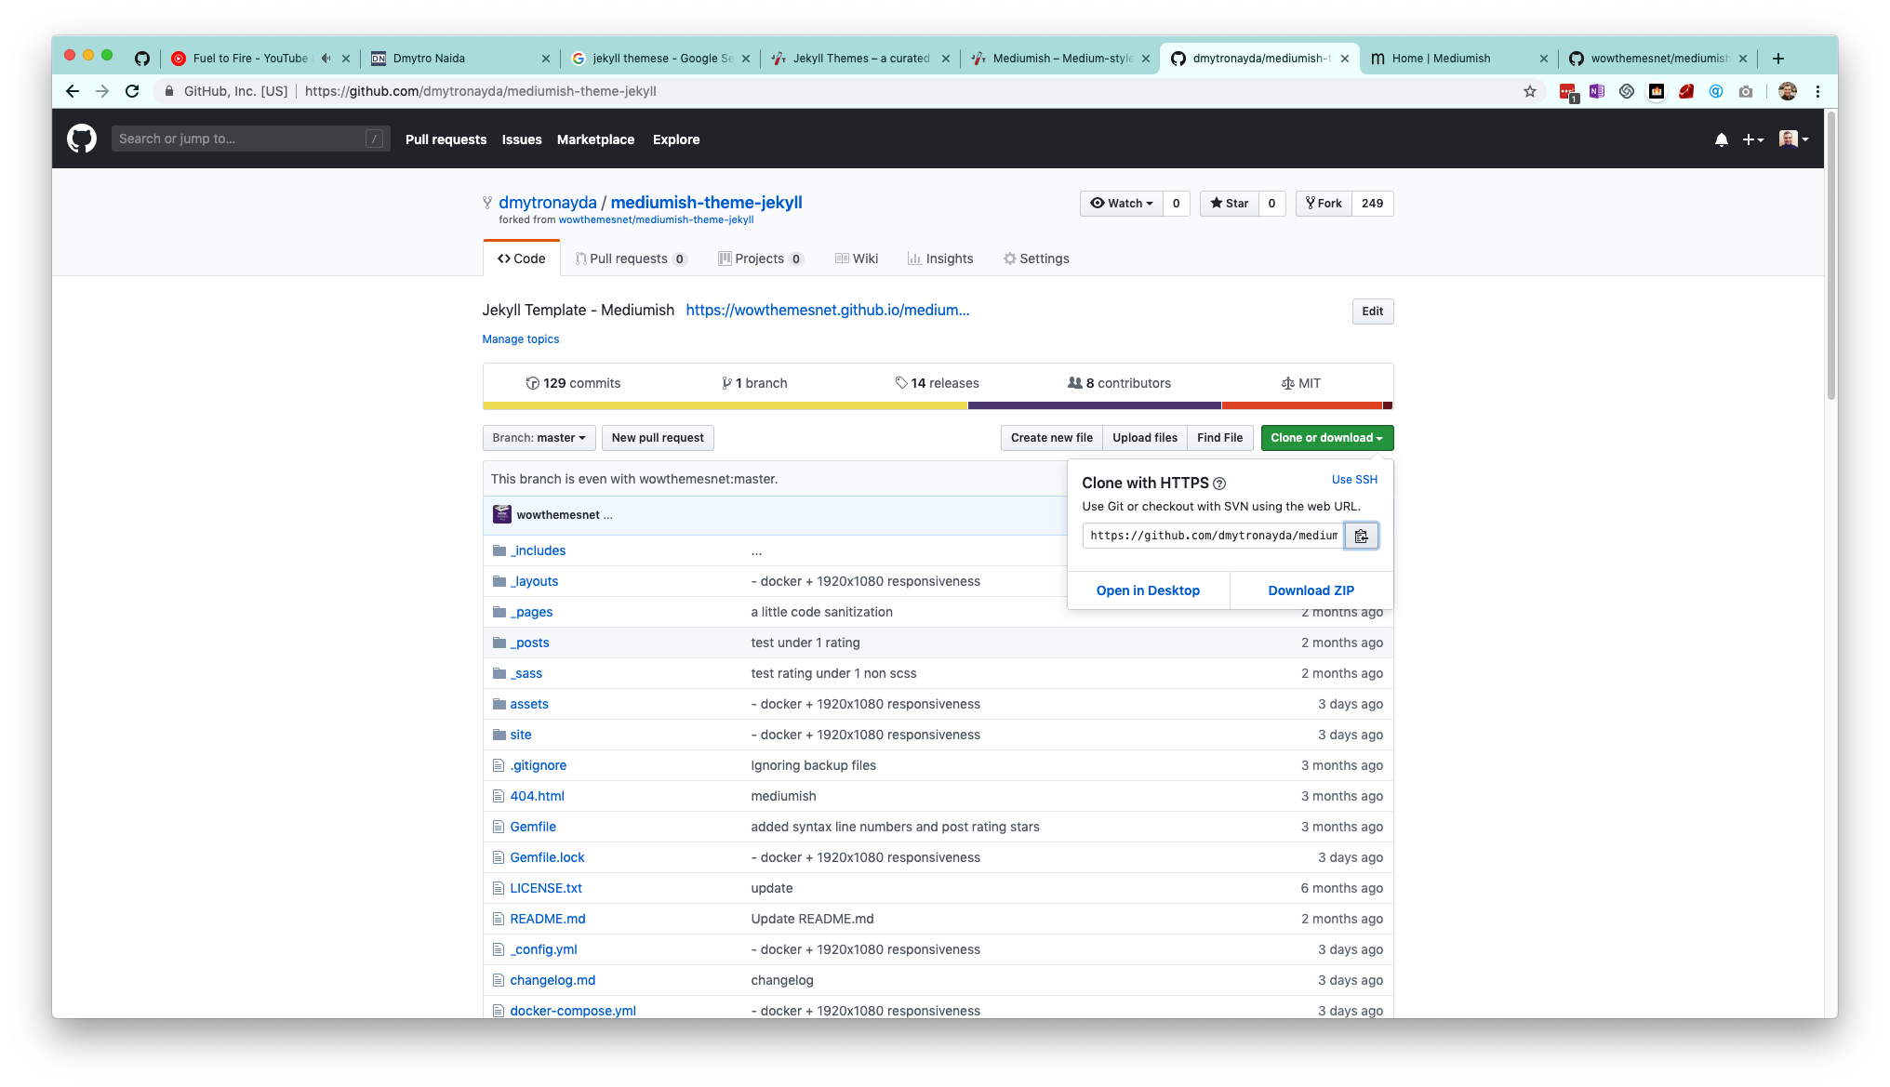Open the wowthemesnet.github.io website link
The height and width of the screenshot is (1087, 1890).
coord(828,310)
